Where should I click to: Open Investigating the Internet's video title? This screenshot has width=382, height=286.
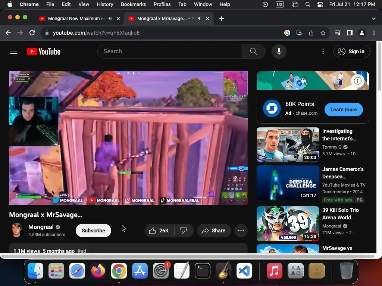point(339,135)
